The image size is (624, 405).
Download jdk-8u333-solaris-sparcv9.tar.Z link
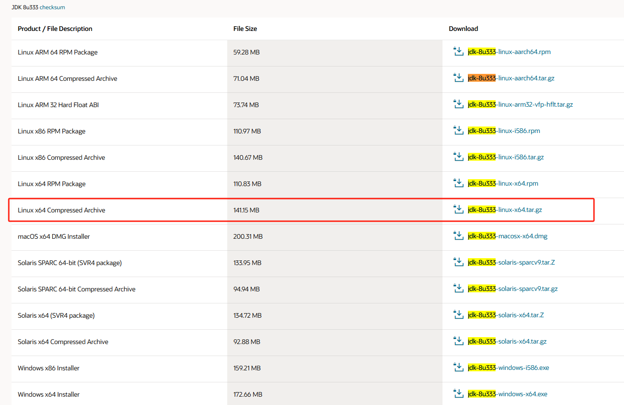pyautogui.click(x=511, y=262)
